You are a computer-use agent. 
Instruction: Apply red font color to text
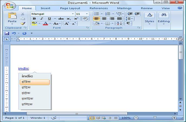45,23
